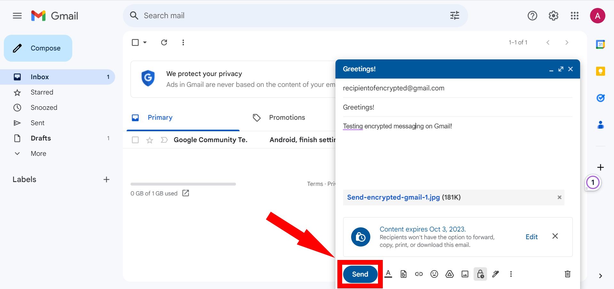Go to older page arrow
The image size is (614, 289).
[x=567, y=42]
